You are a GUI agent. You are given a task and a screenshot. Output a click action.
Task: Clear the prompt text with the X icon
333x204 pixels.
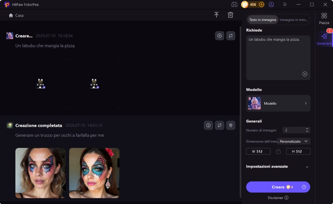tap(305, 74)
